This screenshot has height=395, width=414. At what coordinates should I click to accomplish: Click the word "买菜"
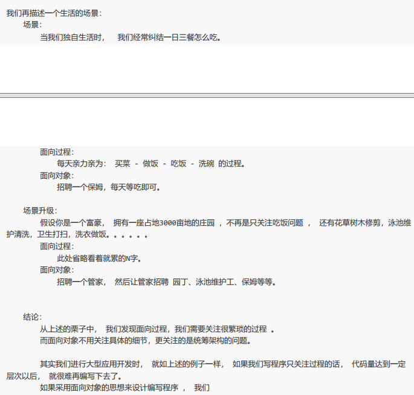(x=123, y=164)
